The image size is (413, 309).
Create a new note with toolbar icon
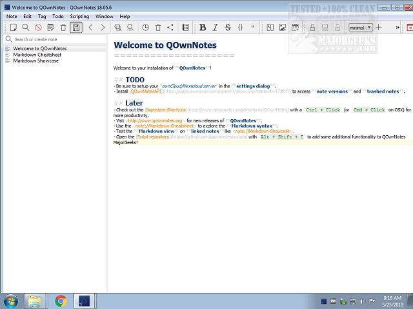13,28
